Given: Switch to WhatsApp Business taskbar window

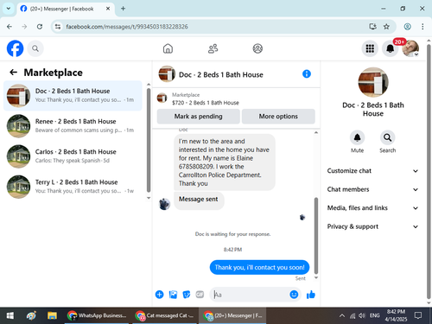Looking at the screenshot, I should click(x=97, y=315).
